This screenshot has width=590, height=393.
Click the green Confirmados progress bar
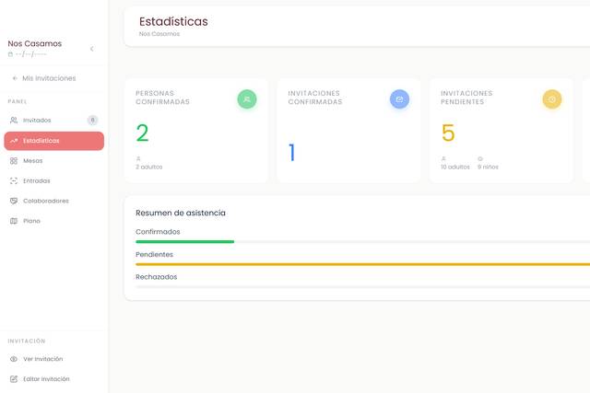click(x=184, y=241)
